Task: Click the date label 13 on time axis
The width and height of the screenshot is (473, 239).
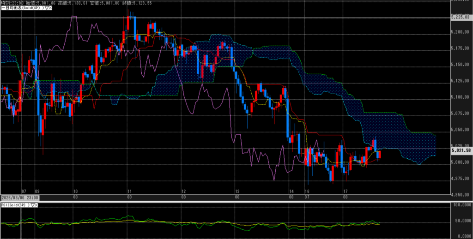Action: click(237, 191)
